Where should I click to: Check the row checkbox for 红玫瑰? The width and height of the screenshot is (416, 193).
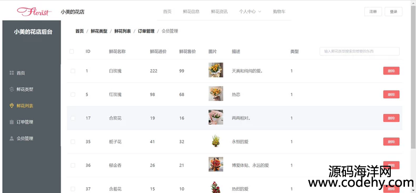pyautogui.click(x=73, y=95)
